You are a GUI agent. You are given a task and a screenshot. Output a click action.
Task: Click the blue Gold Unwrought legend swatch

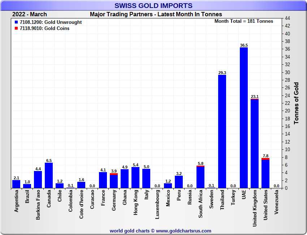(x=16, y=22)
